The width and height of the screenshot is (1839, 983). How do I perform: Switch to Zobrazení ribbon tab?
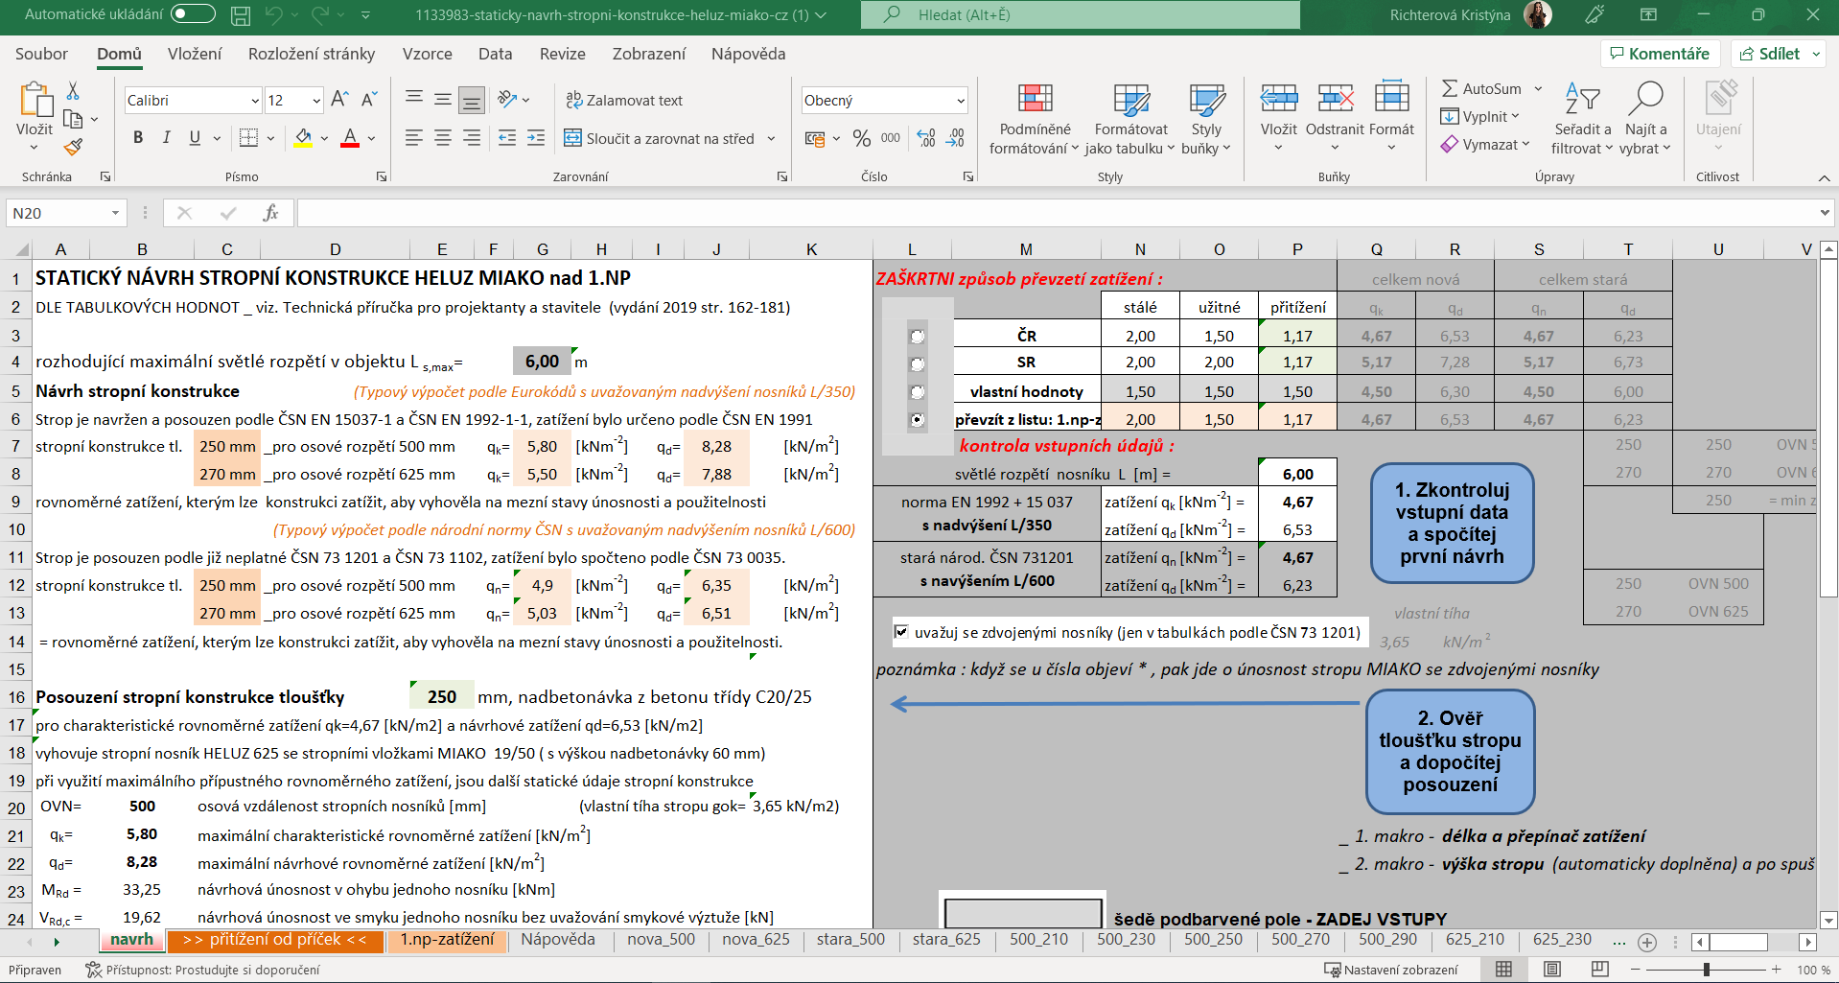tap(649, 54)
